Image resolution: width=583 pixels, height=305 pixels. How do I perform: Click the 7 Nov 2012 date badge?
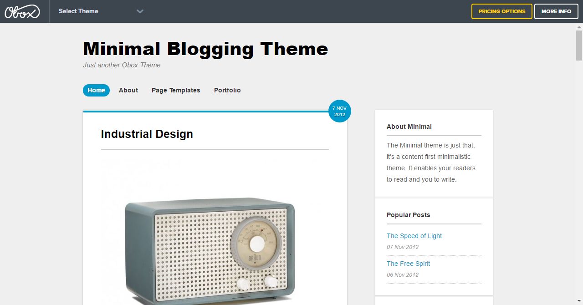[x=339, y=111]
